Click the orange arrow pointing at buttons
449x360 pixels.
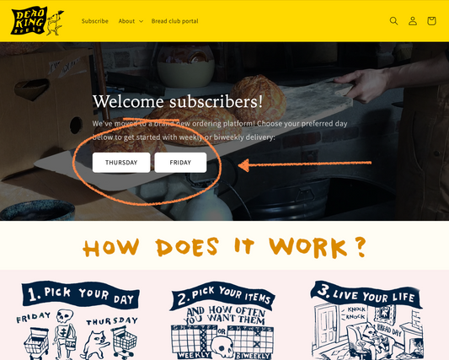[305, 164]
